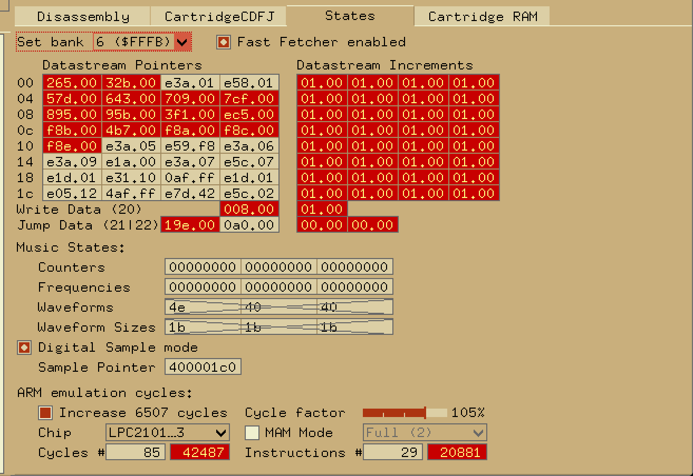The height and width of the screenshot is (476, 693).
Task: Disable Digital Sample mode
Action: pos(23,348)
